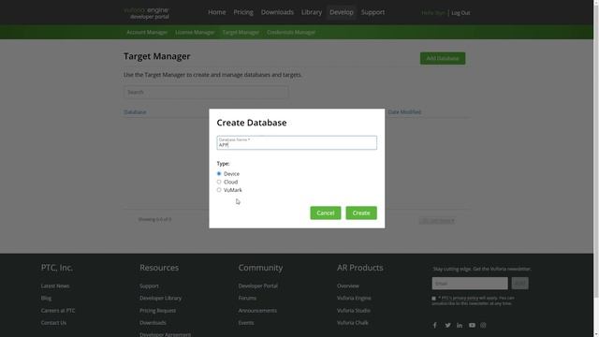
Task: Open the LinkedIn social icon in footer
Action: pos(460,325)
